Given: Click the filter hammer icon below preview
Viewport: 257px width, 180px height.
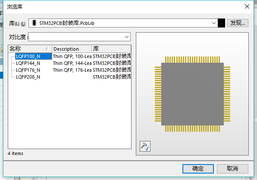Looking at the screenshot, I should (x=145, y=146).
